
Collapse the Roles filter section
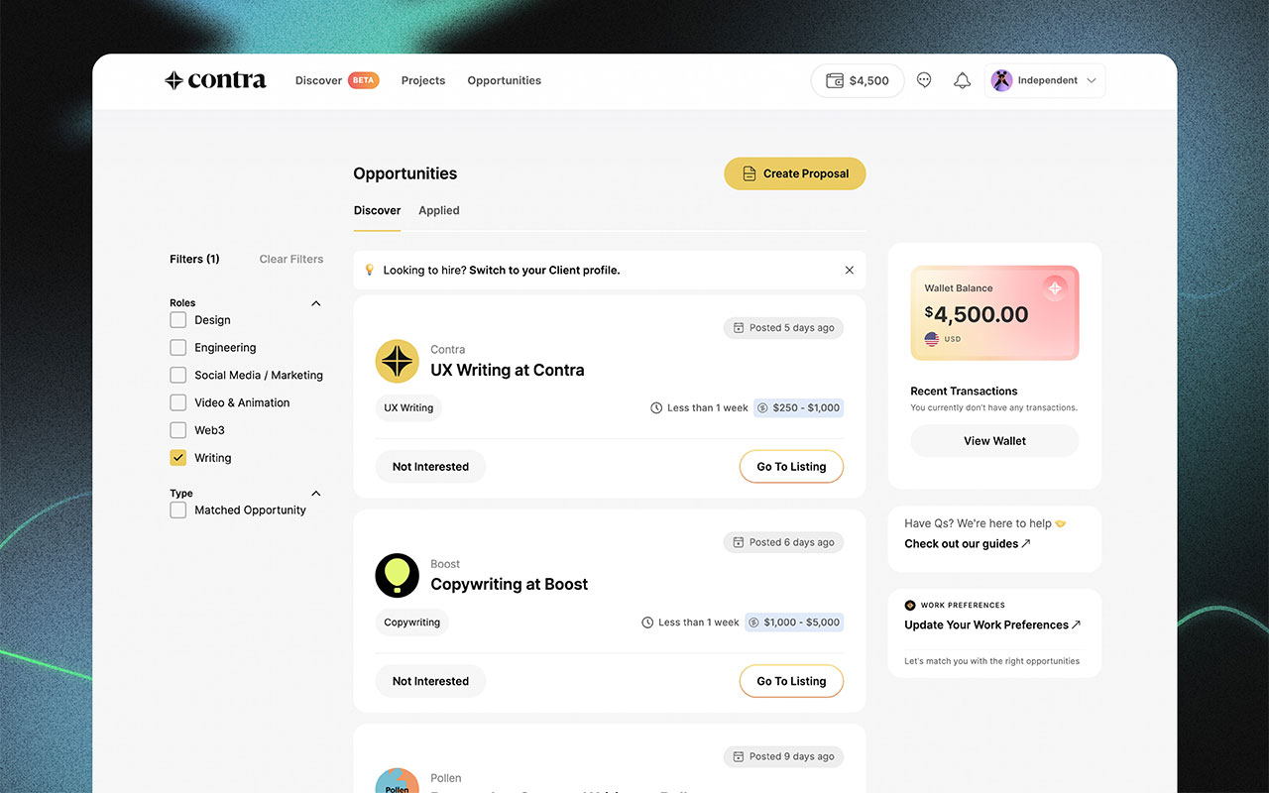click(x=316, y=303)
